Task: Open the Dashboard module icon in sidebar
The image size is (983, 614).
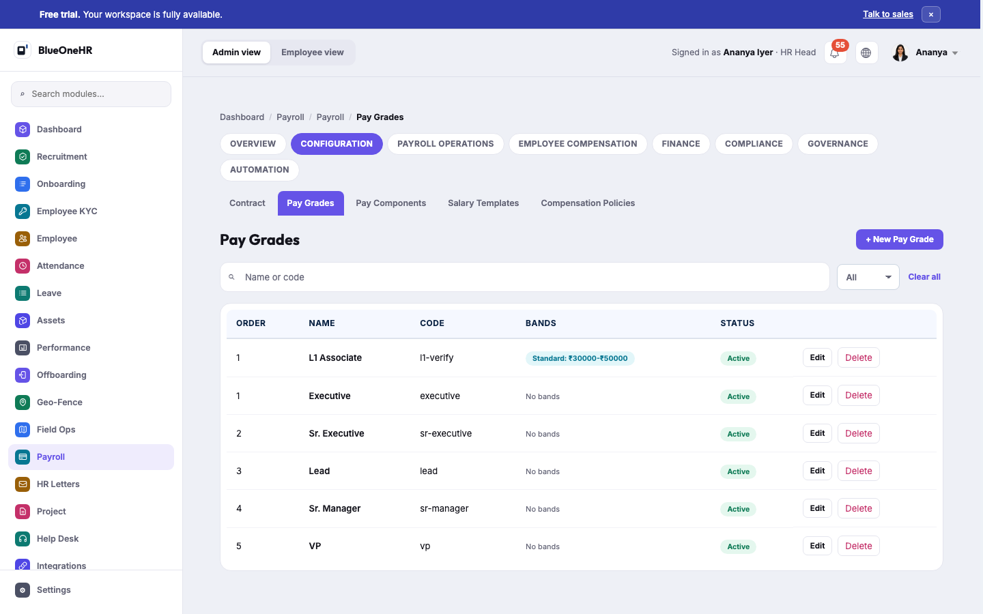Action: pyautogui.click(x=23, y=130)
